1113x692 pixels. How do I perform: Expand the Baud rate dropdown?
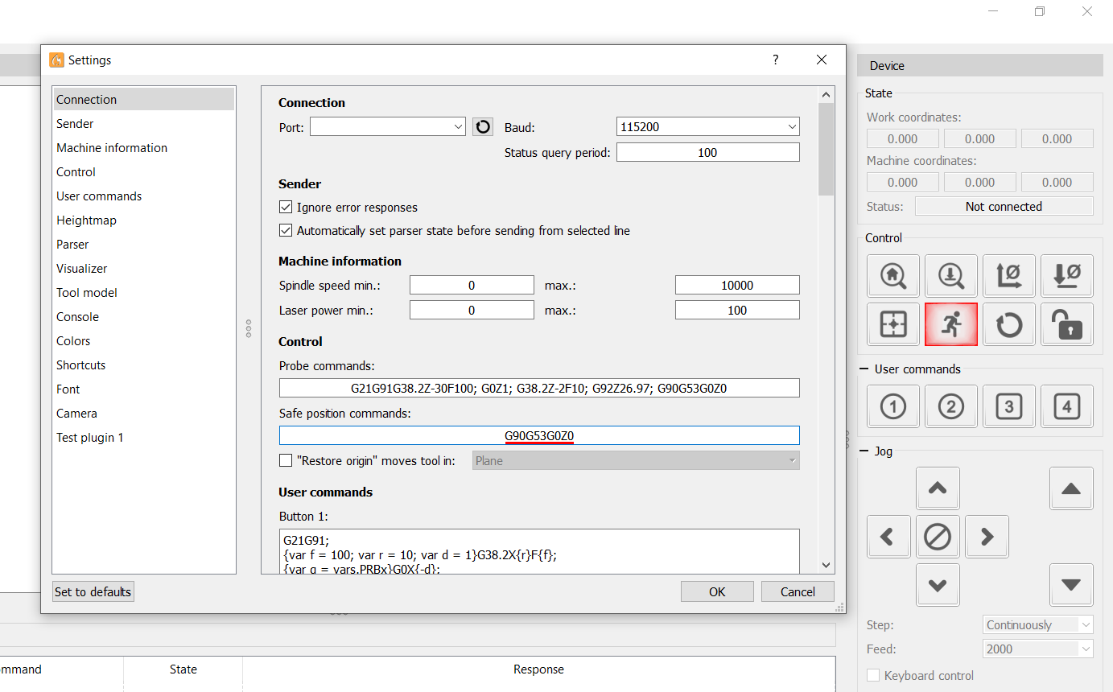[707, 127]
